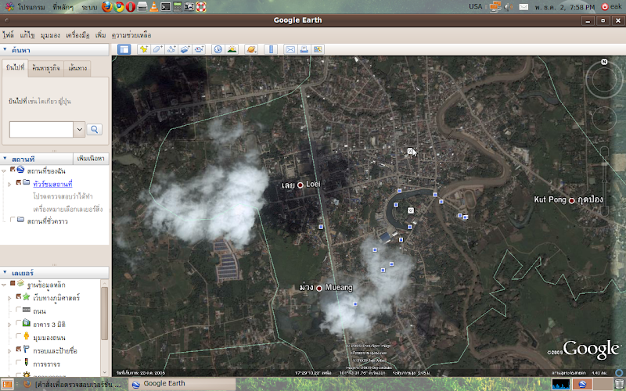Viewport: 626px width, 391px height.
Task: Toggle ทัวร์ชมสถานที่ checkbox
Action: pos(18,182)
